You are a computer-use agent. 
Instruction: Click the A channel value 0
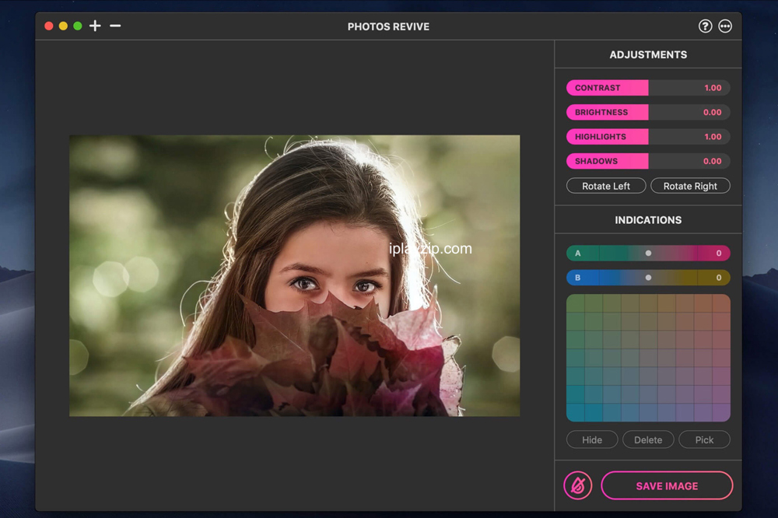(718, 253)
